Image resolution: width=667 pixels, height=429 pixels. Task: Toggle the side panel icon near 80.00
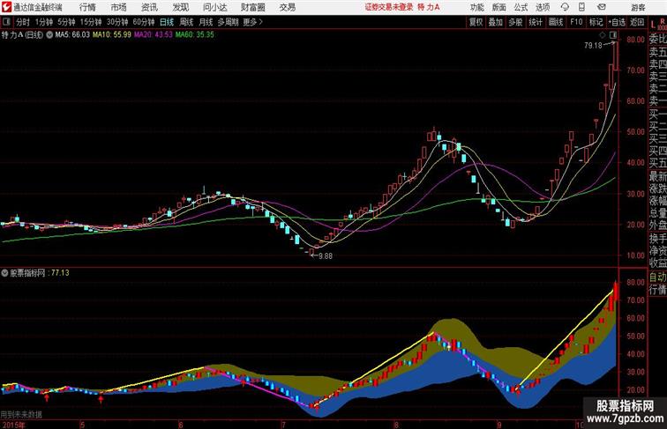[x=613, y=35]
